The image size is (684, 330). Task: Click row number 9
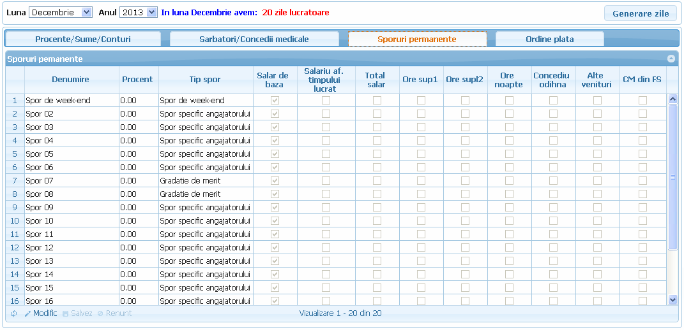point(15,208)
